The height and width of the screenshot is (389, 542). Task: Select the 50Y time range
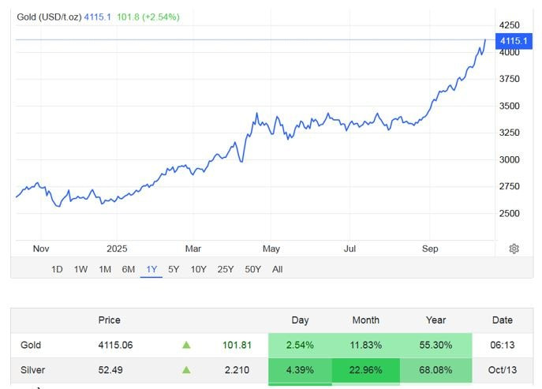tap(252, 269)
